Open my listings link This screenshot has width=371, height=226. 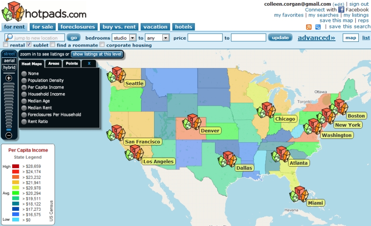click(356, 15)
